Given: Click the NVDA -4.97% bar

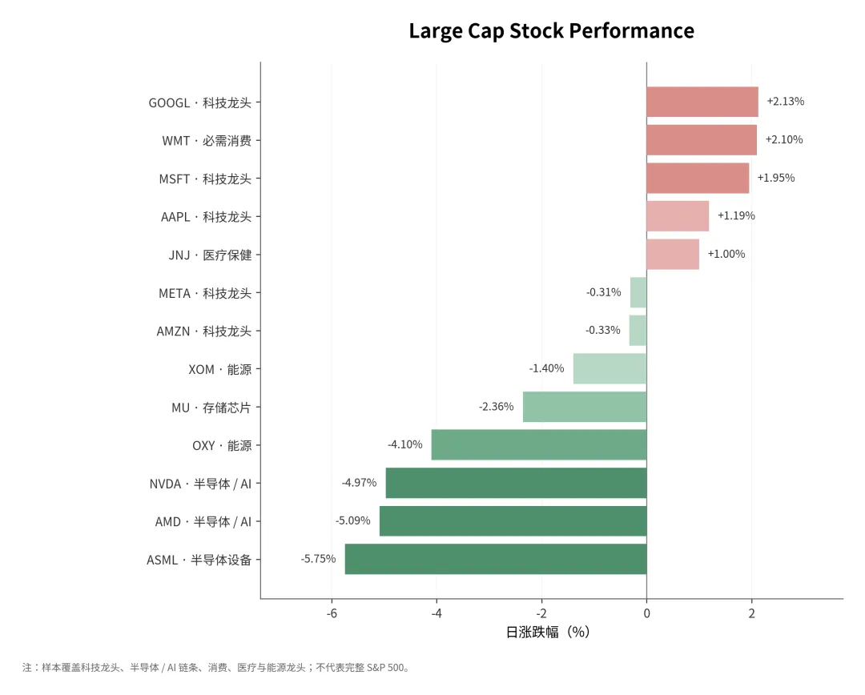Looking at the screenshot, I should coord(516,483).
